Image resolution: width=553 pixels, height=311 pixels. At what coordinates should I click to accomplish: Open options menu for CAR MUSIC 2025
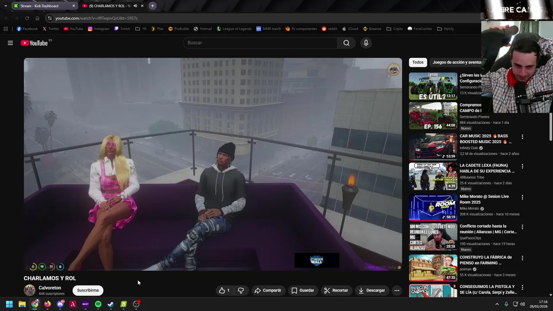tap(522, 137)
